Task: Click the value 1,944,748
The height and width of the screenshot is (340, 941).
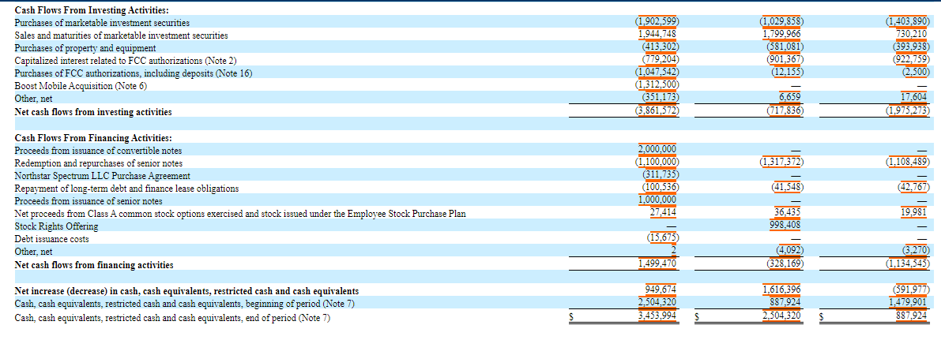Action: pos(657,35)
